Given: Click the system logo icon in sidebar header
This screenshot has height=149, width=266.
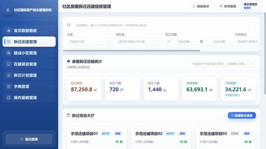Looking at the screenshot, I should (x=8, y=10).
